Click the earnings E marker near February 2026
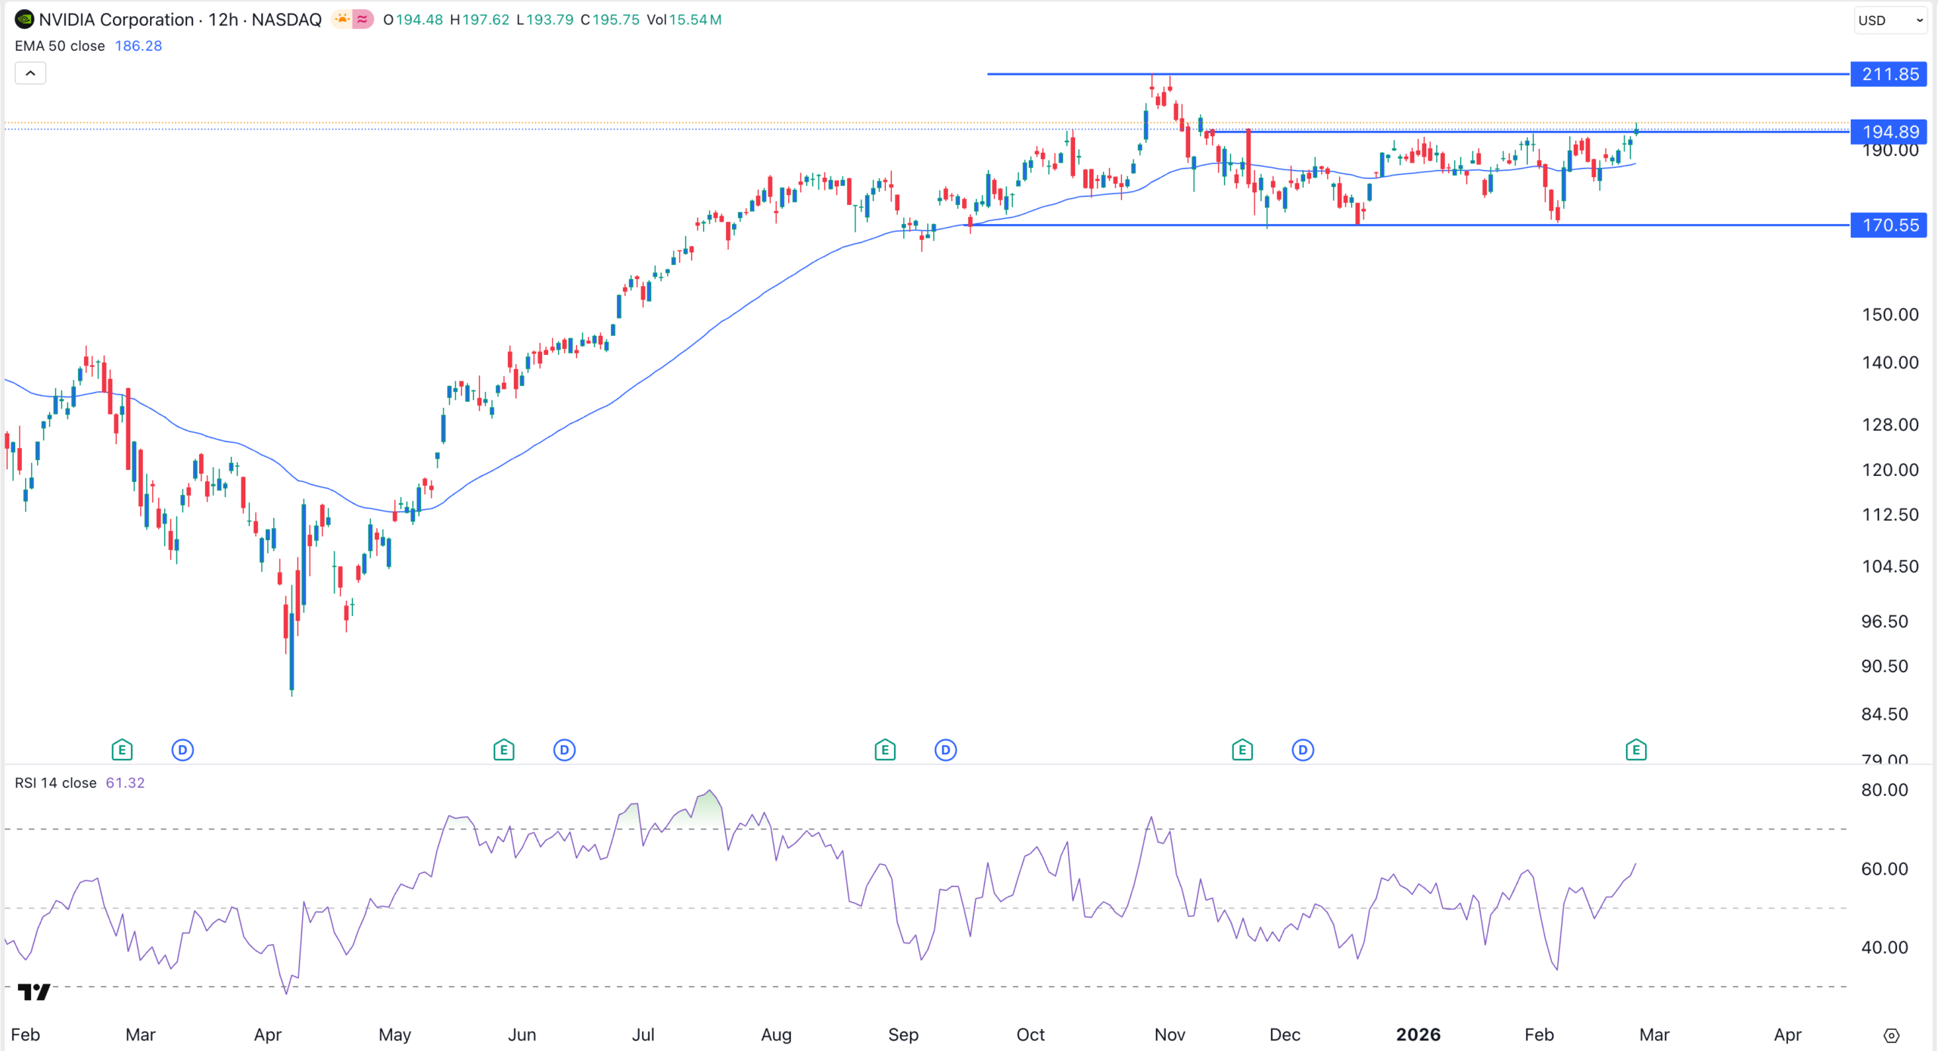The width and height of the screenshot is (1938, 1051). tap(1637, 749)
